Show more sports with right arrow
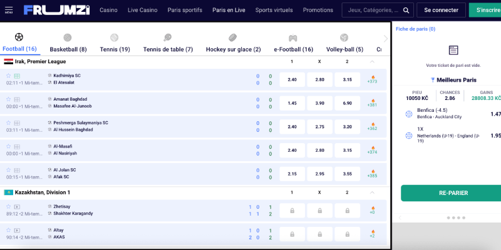The height and width of the screenshot is (250, 501). 385,39
